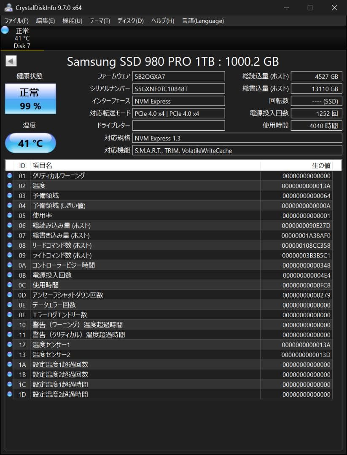Click raw value 00000003B3B5C1
The width and height of the screenshot is (347, 455).
pyautogui.click(x=306, y=255)
